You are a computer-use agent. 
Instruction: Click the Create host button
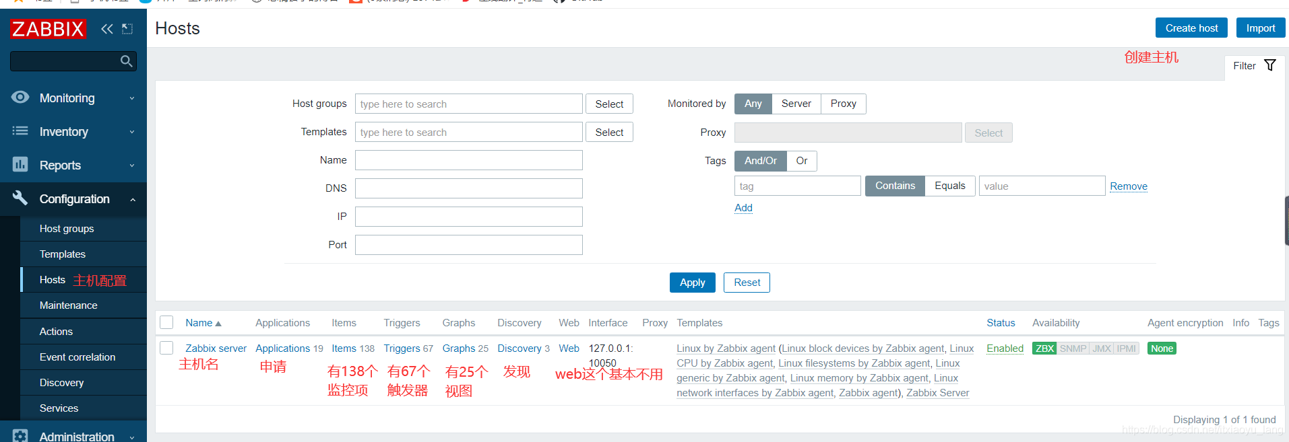pos(1191,28)
